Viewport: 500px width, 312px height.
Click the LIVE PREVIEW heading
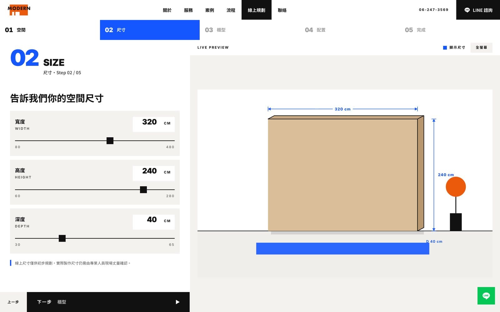pyautogui.click(x=213, y=47)
